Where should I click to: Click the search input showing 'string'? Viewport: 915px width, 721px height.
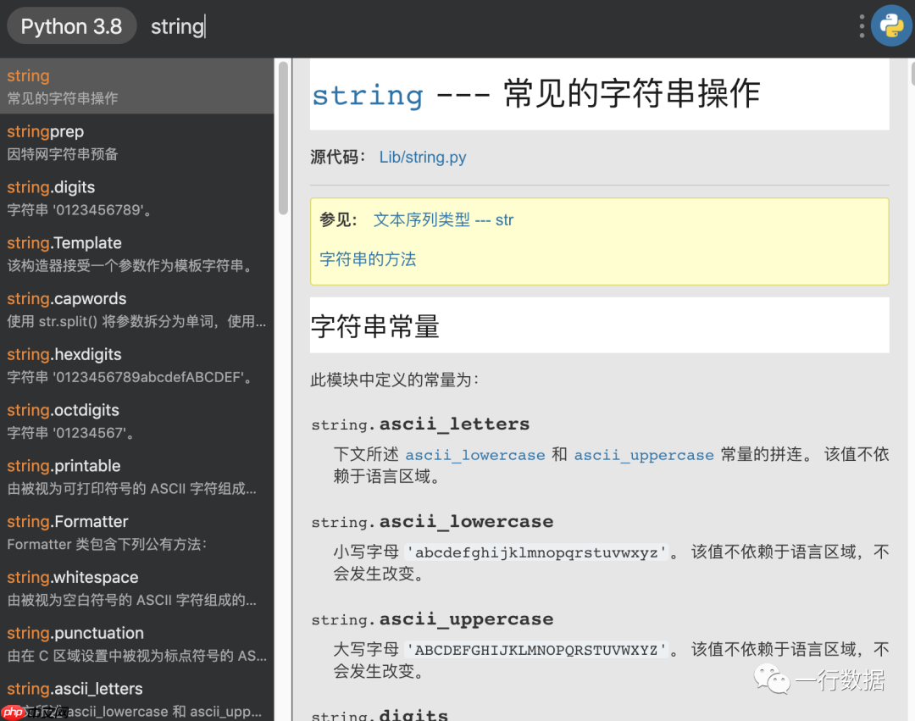coord(178,26)
